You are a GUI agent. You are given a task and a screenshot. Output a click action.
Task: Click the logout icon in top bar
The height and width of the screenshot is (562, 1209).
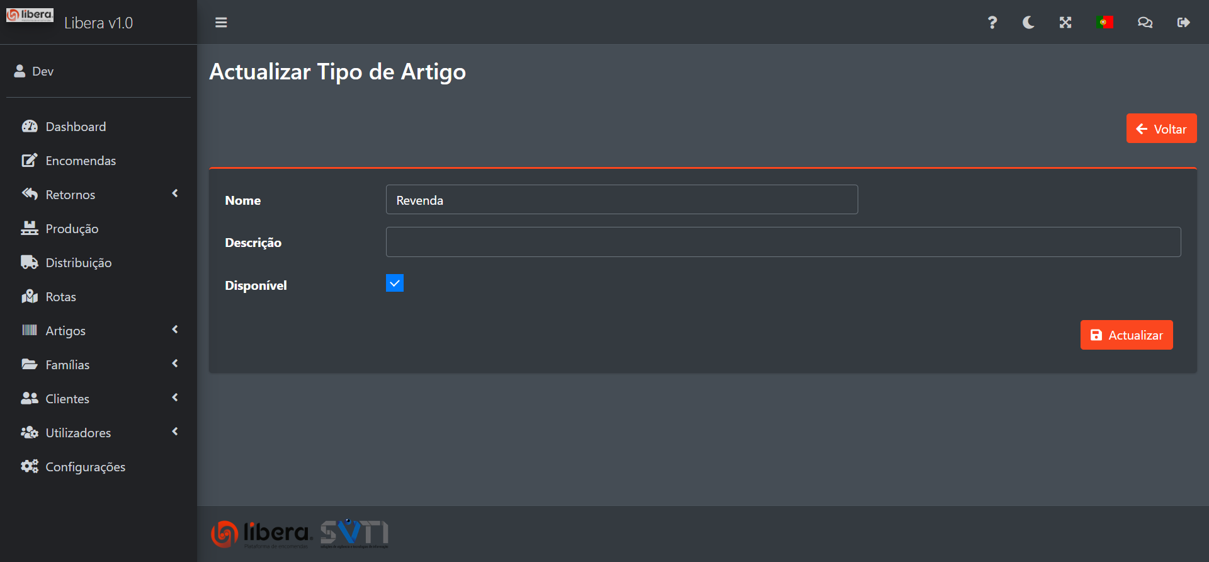[x=1183, y=23]
